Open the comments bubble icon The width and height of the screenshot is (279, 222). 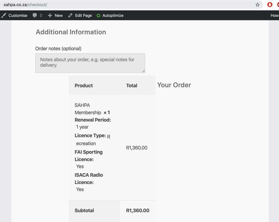(x=35, y=16)
